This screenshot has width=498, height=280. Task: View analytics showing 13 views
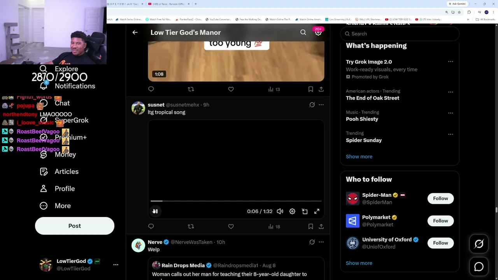point(274,89)
